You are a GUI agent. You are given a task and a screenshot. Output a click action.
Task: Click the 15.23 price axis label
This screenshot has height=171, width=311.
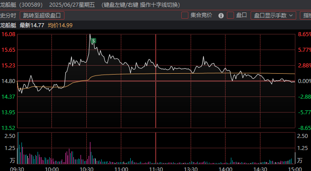(9, 66)
